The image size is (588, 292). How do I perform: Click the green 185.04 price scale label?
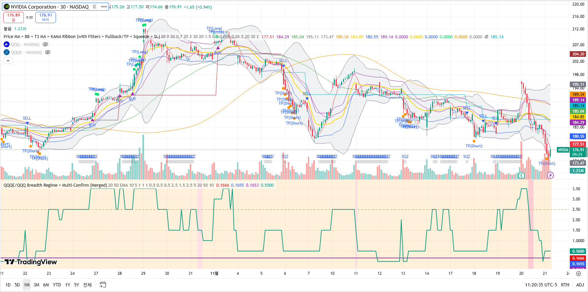pos(578,111)
